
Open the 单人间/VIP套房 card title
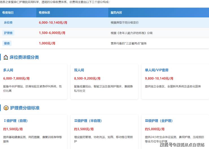tap(156, 70)
